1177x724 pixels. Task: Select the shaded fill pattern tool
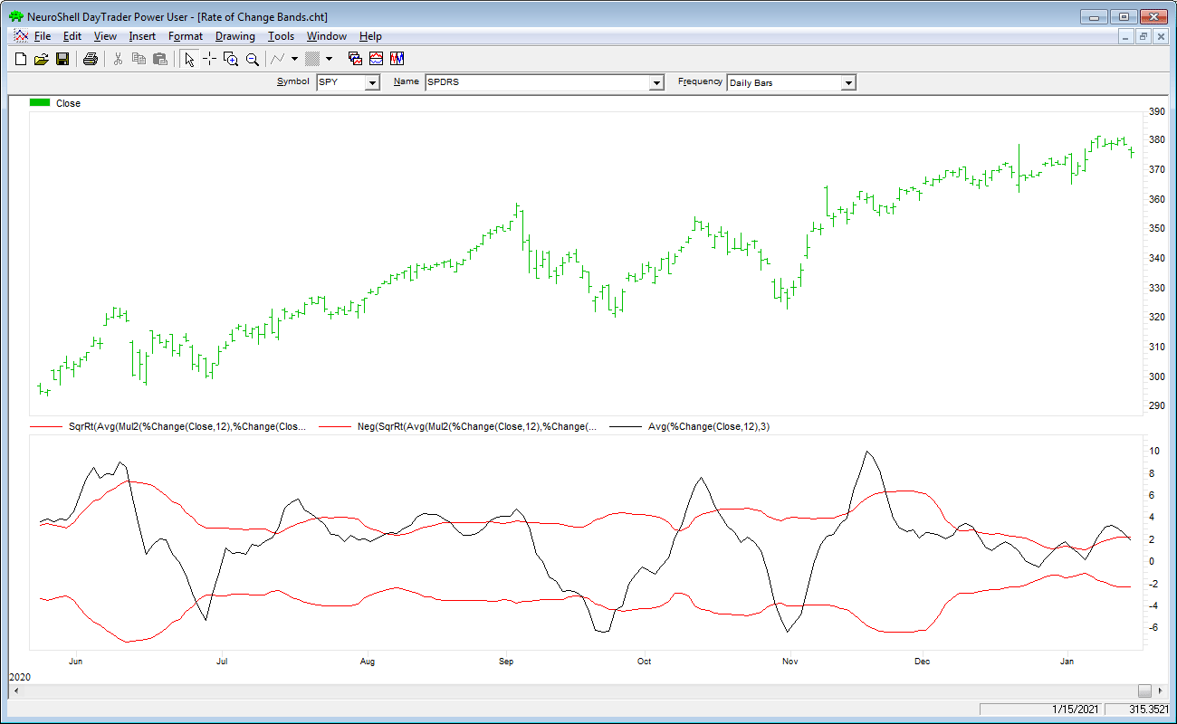pos(312,59)
